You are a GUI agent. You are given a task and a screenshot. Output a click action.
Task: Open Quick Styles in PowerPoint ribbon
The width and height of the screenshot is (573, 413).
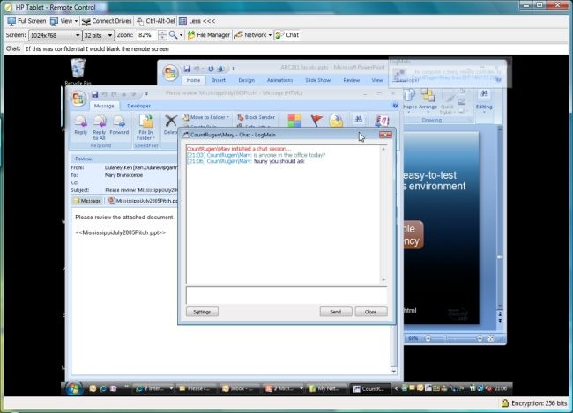click(x=447, y=103)
